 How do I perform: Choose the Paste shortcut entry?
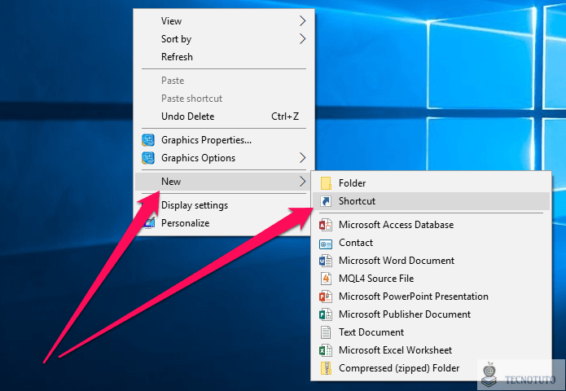(224, 99)
